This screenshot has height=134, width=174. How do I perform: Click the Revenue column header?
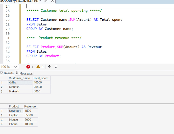pyautogui.click(x=30, y=106)
